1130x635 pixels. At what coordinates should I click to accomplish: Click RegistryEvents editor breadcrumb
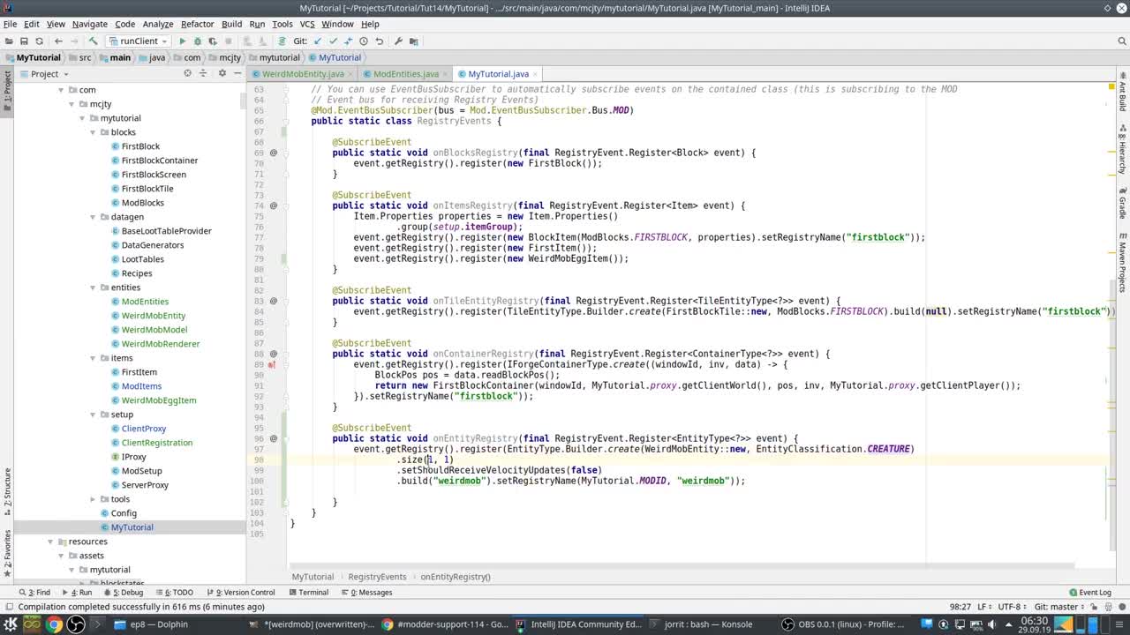click(377, 577)
